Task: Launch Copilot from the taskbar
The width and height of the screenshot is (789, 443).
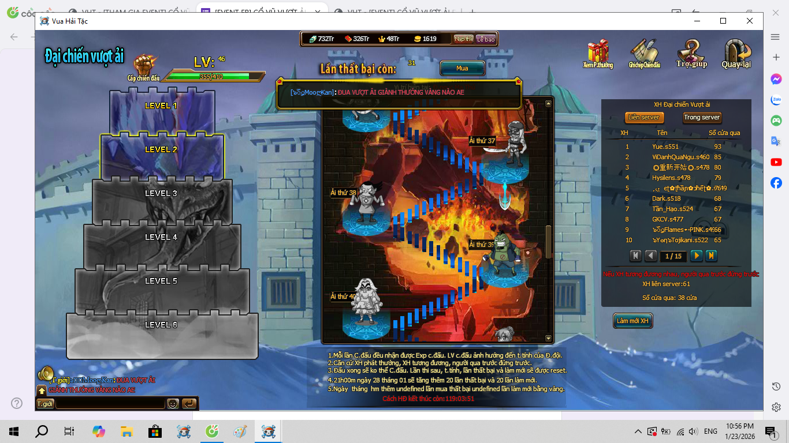Action: click(x=99, y=431)
